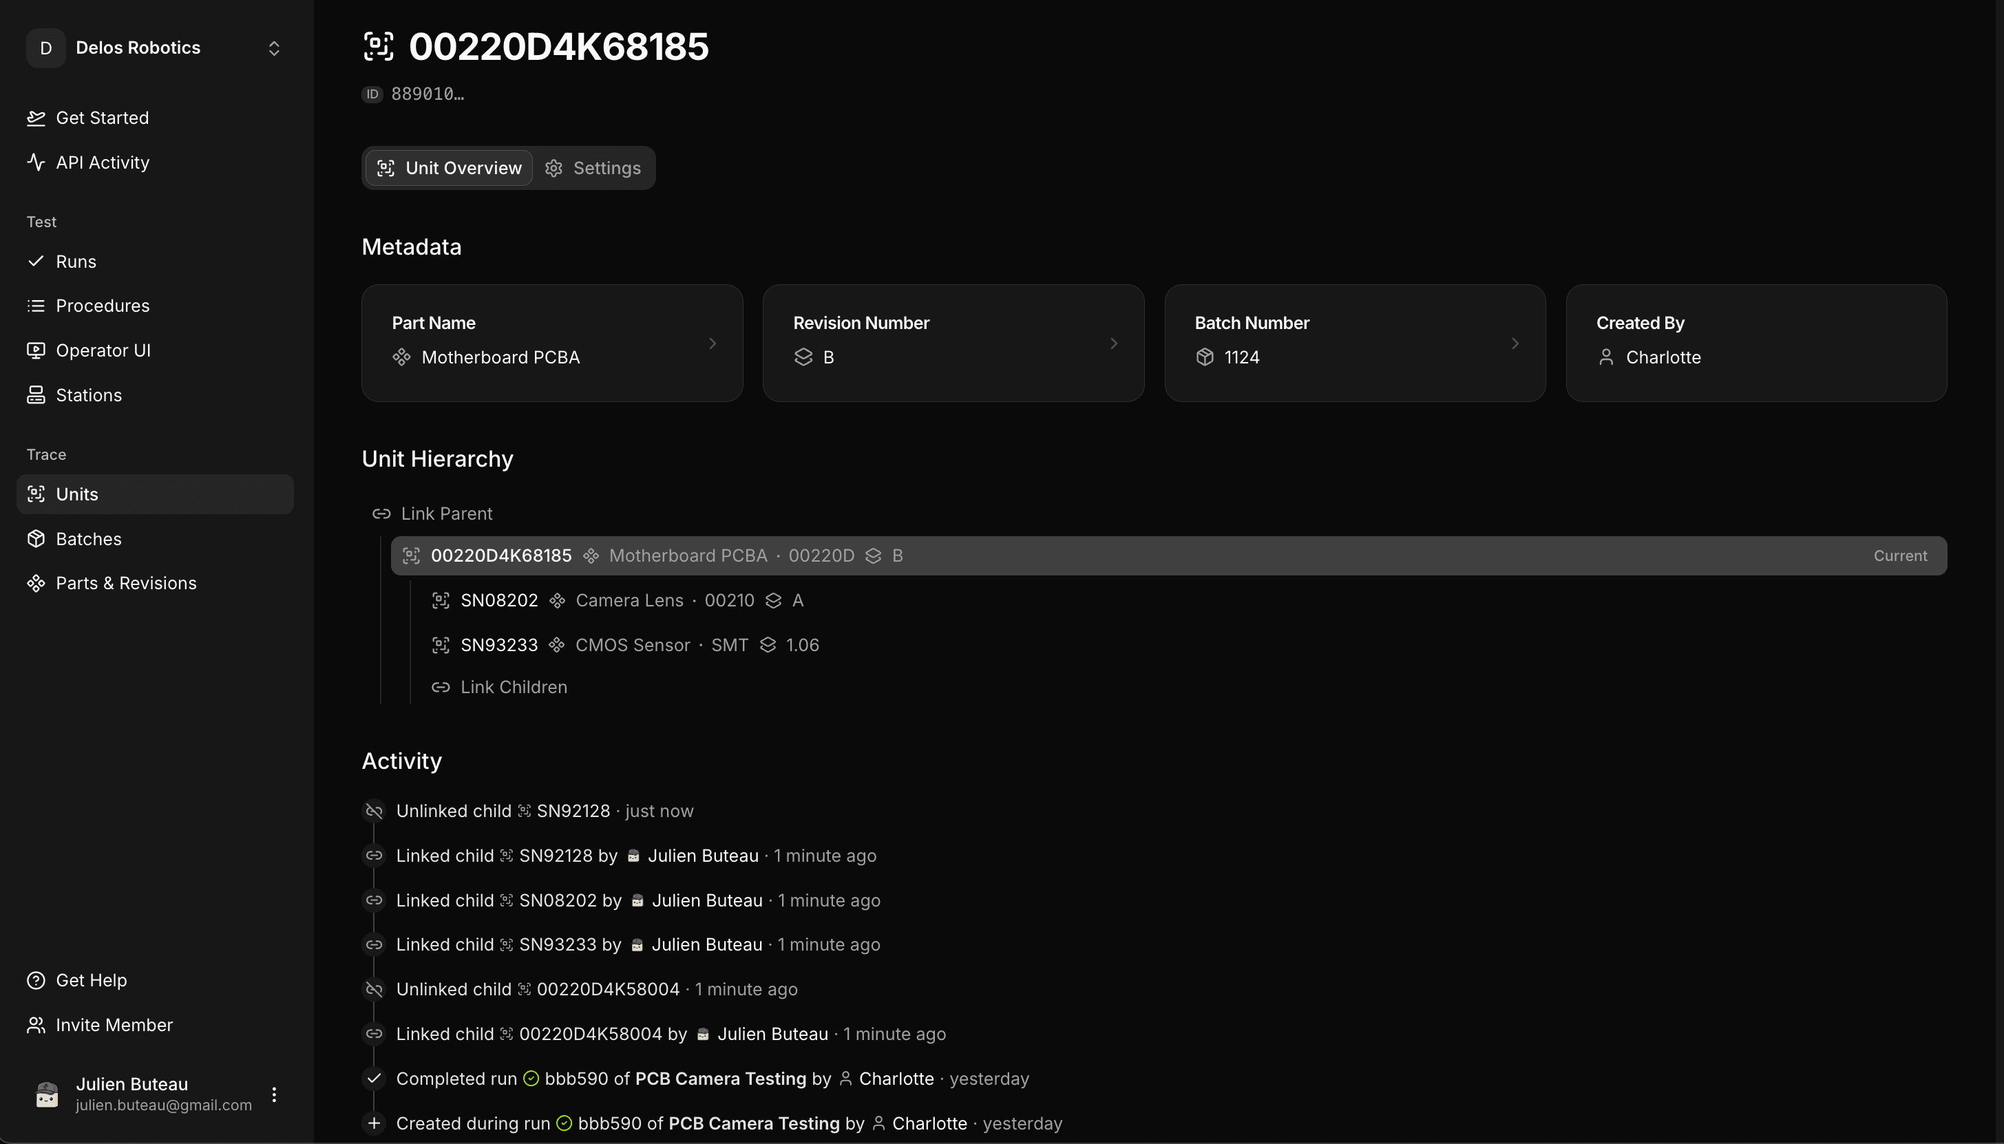Open Parts & Revisions

[126, 583]
